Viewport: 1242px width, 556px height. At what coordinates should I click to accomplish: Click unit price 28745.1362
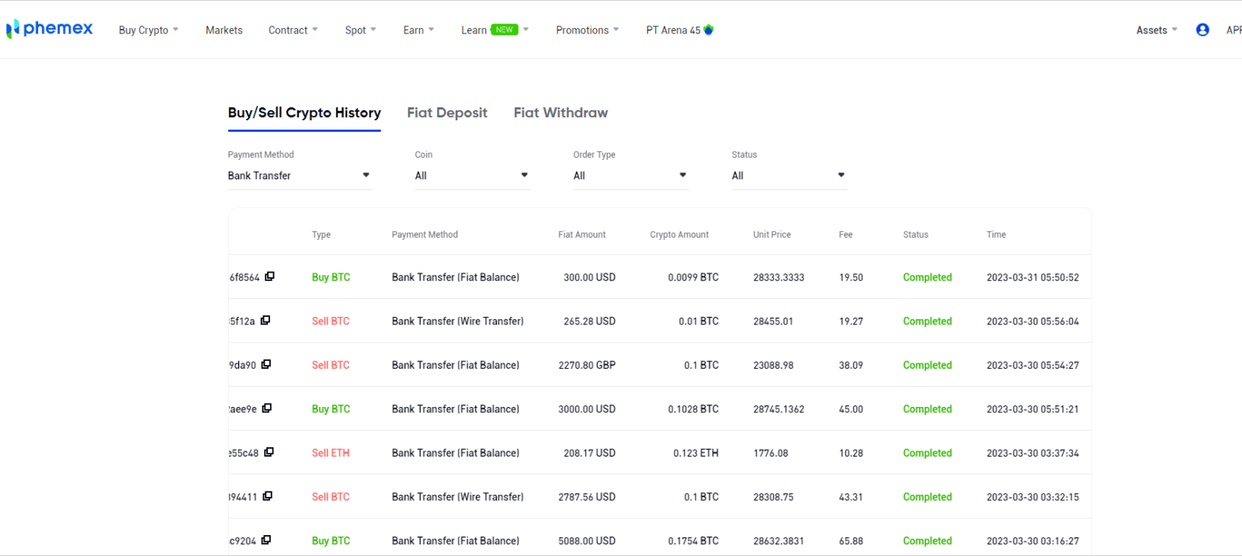coord(779,408)
